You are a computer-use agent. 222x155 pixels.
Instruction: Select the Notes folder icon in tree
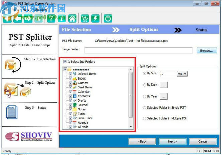point(75,109)
